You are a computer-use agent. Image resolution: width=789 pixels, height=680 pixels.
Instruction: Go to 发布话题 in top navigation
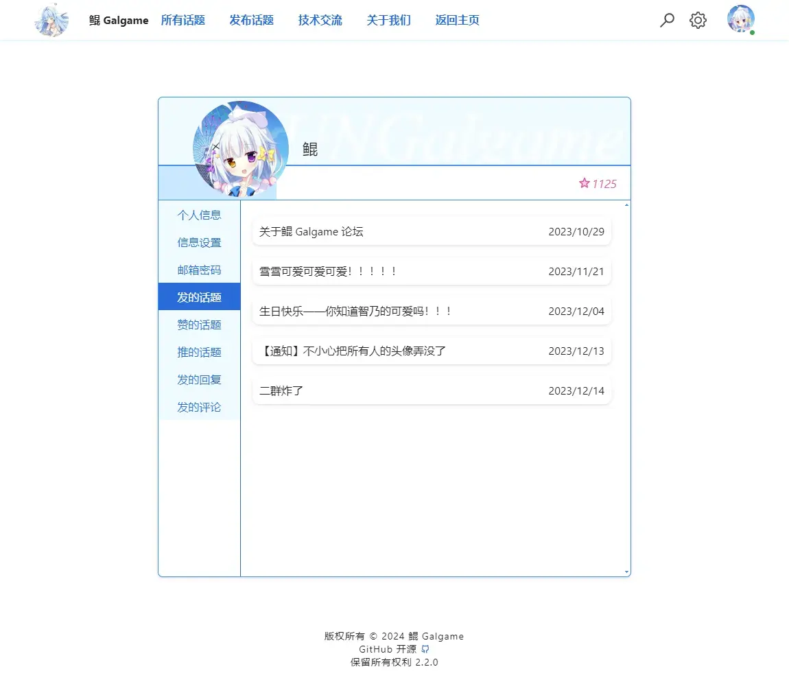click(x=251, y=20)
